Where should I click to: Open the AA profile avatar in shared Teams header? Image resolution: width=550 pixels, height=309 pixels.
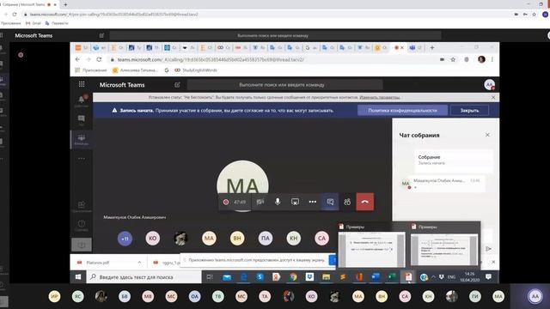(x=489, y=84)
